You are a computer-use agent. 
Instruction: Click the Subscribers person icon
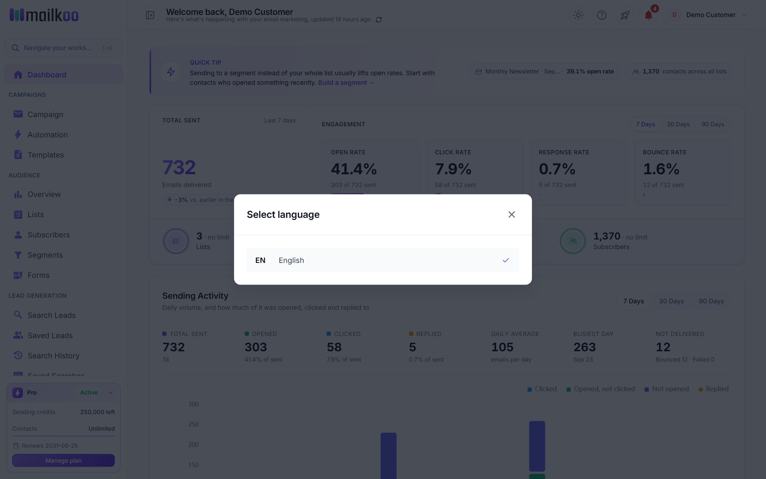tap(18, 235)
